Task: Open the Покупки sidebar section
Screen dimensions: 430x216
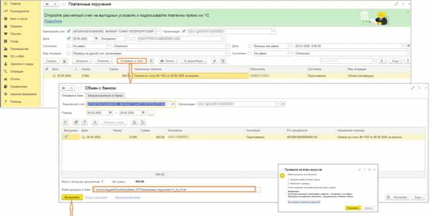Action: pos(13,34)
